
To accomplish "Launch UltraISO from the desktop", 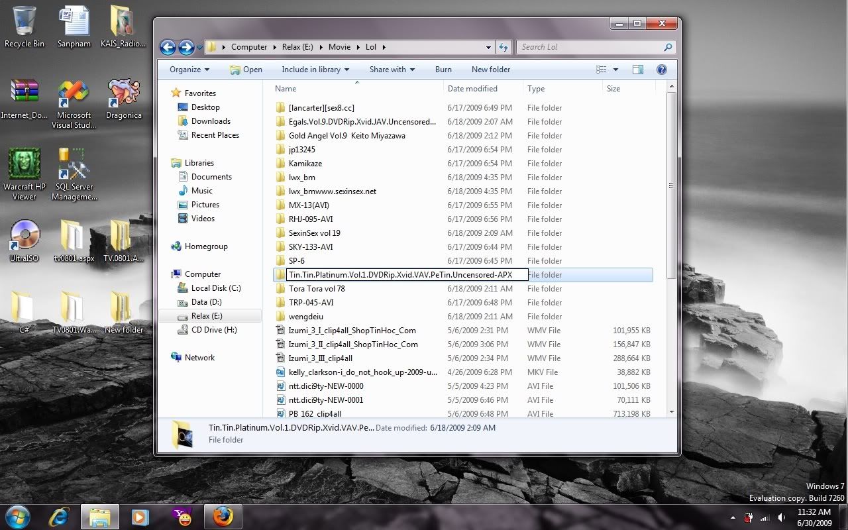I will [25, 241].
